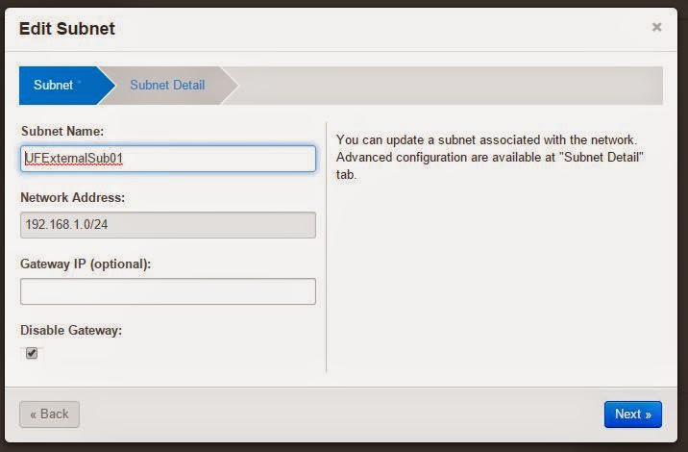Uncheck the Disable Gateway checkbox
688x452 pixels.
click(32, 353)
